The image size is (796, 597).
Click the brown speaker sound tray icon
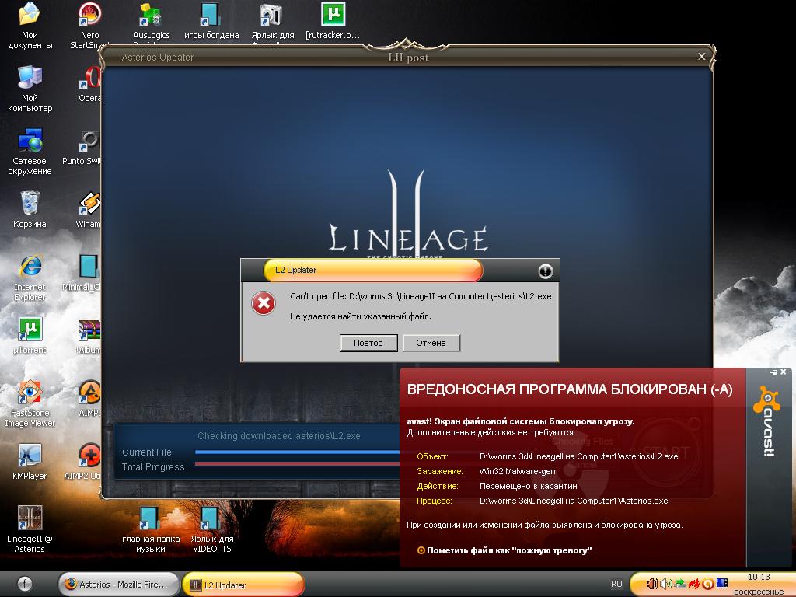652,585
